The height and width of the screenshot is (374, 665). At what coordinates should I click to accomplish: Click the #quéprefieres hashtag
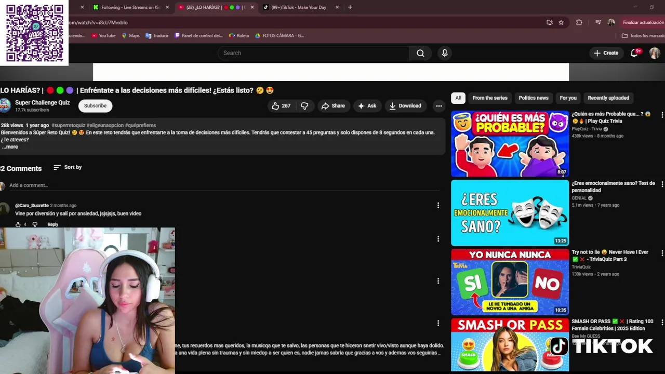pyautogui.click(x=140, y=125)
